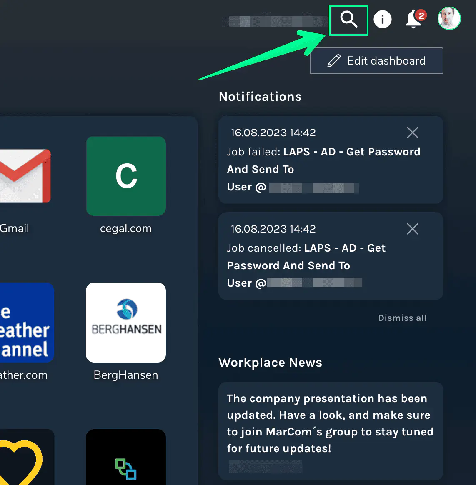Open the green cegal.com tile
476x485 pixels.
pos(126,176)
